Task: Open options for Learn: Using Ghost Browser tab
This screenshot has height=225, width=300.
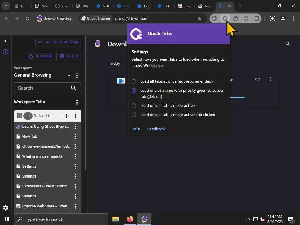Action: click(75, 127)
